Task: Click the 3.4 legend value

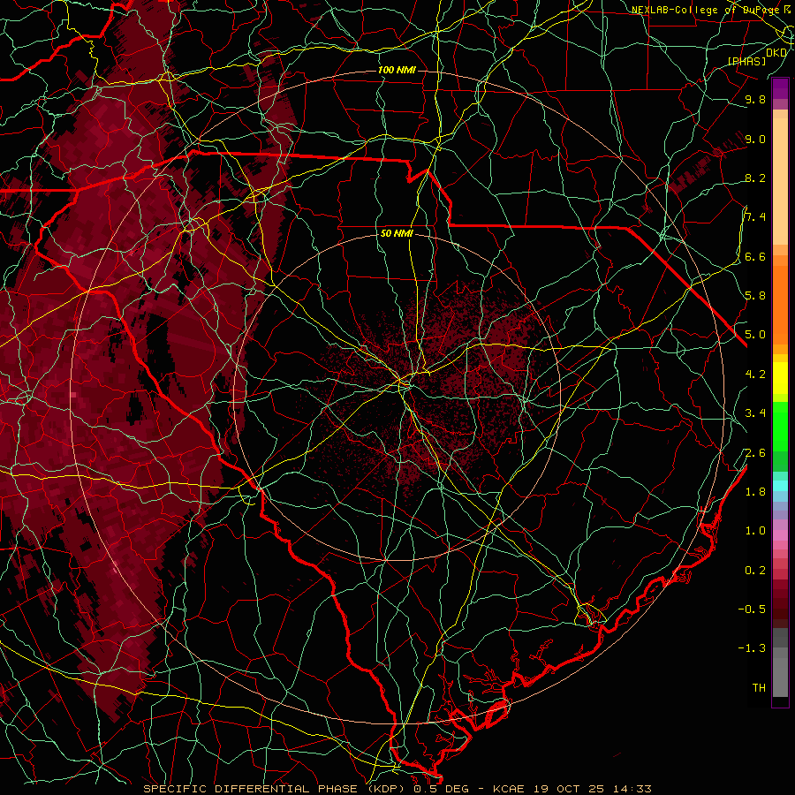Action: point(755,413)
